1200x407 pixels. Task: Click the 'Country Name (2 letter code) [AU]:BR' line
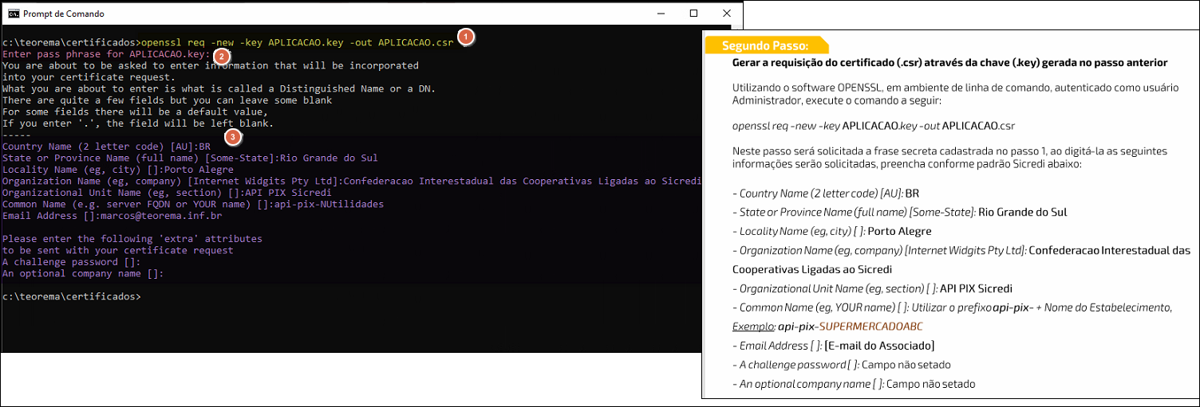(x=106, y=147)
